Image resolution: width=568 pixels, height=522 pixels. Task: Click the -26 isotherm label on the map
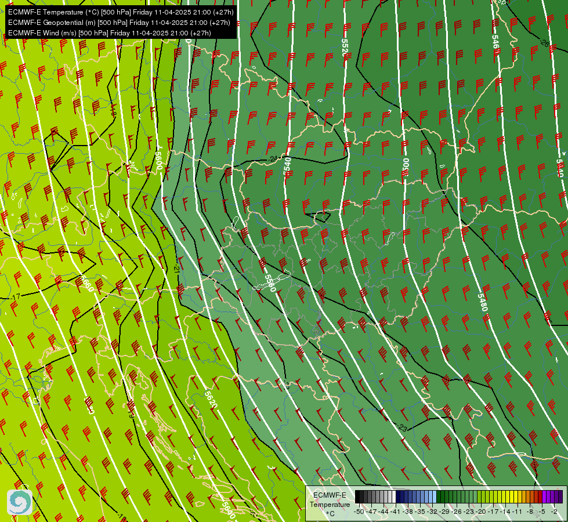point(544,43)
